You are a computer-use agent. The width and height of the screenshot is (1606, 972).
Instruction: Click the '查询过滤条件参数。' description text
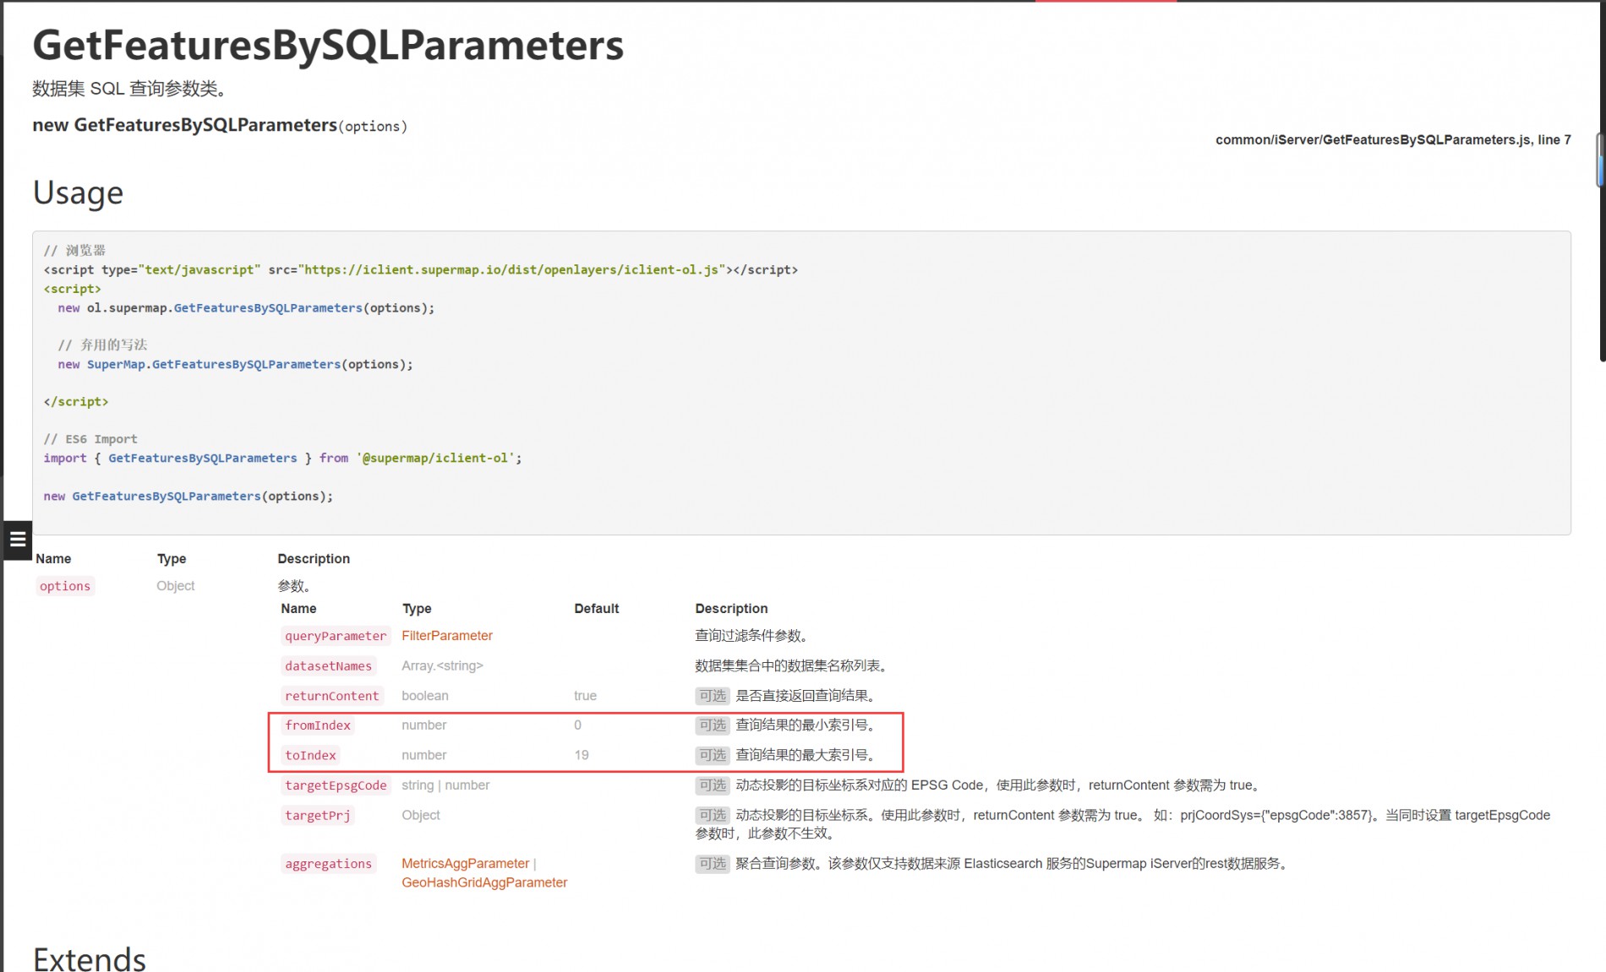coord(751,636)
